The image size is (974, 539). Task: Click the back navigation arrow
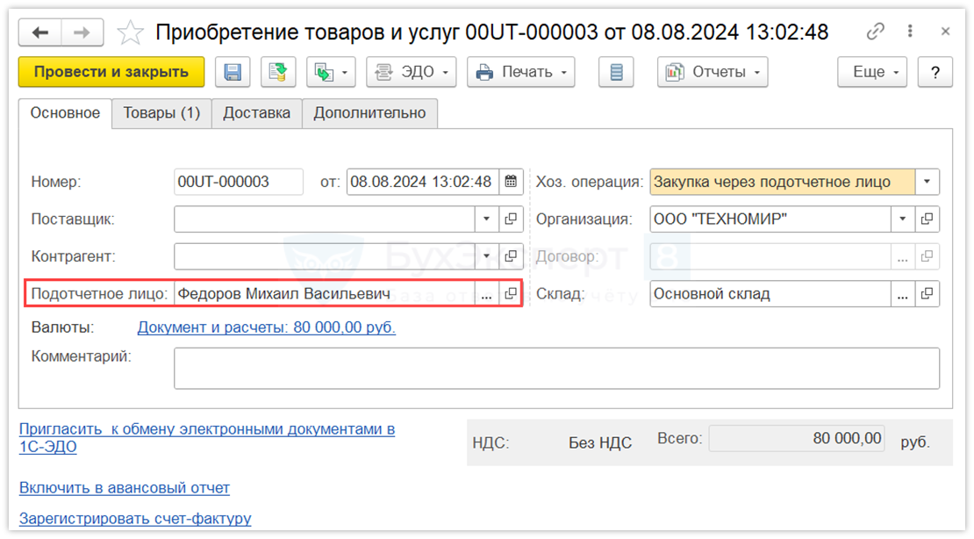coord(40,32)
